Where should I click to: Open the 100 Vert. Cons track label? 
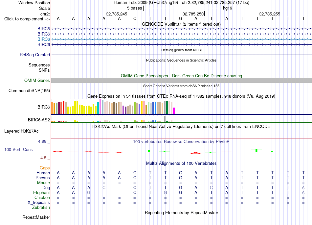tap(18, 149)
